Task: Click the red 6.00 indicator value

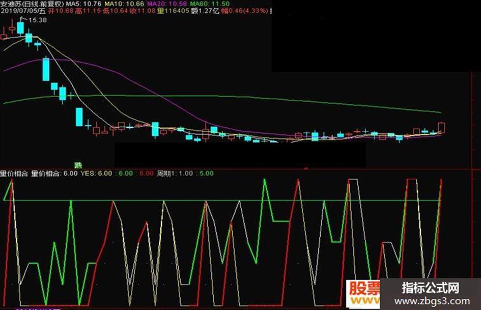Action: [x=146, y=174]
